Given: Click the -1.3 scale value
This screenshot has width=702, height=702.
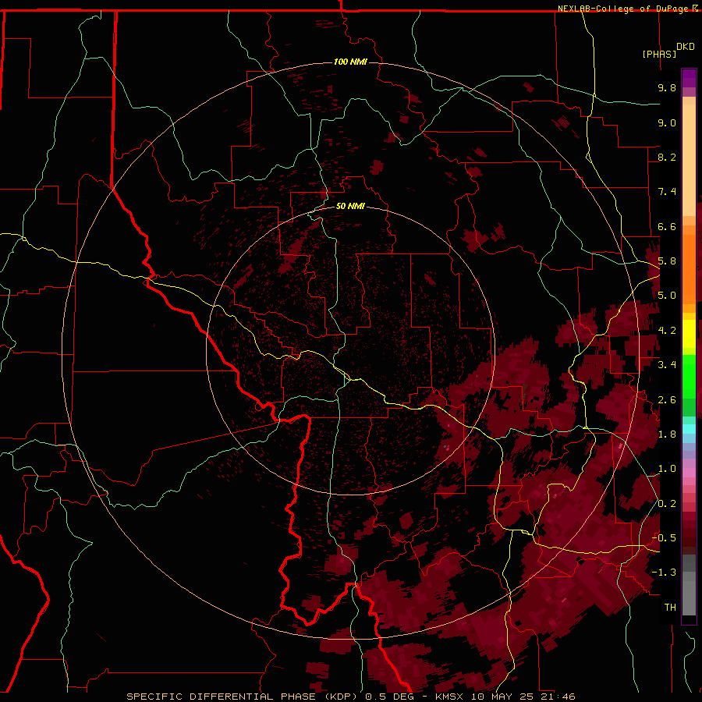Looking at the screenshot, I should point(665,573).
